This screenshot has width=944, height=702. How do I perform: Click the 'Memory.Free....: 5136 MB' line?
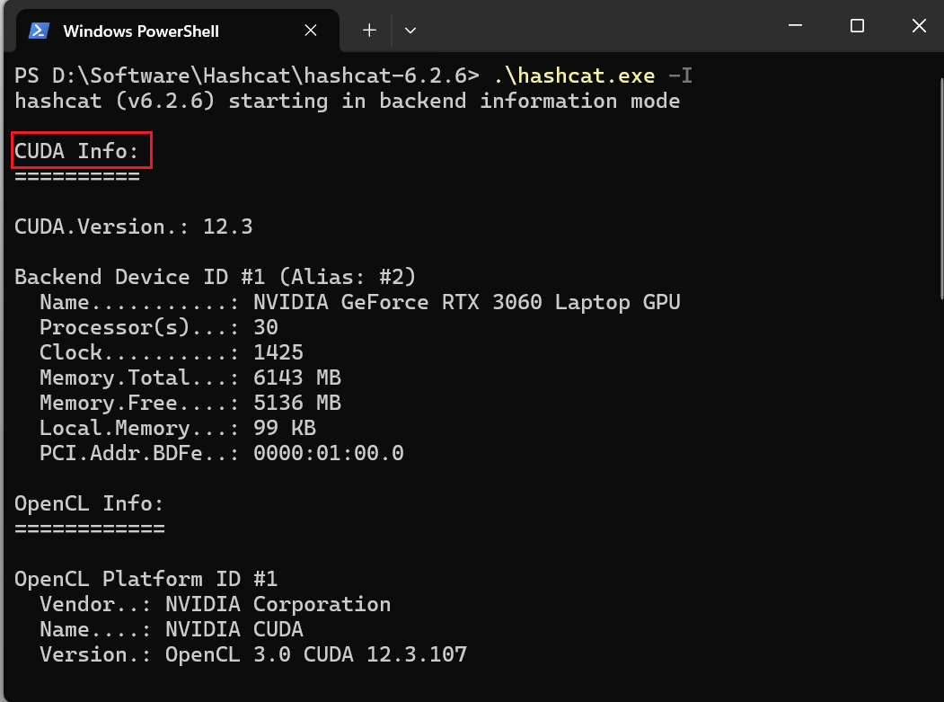[x=190, y=403]
